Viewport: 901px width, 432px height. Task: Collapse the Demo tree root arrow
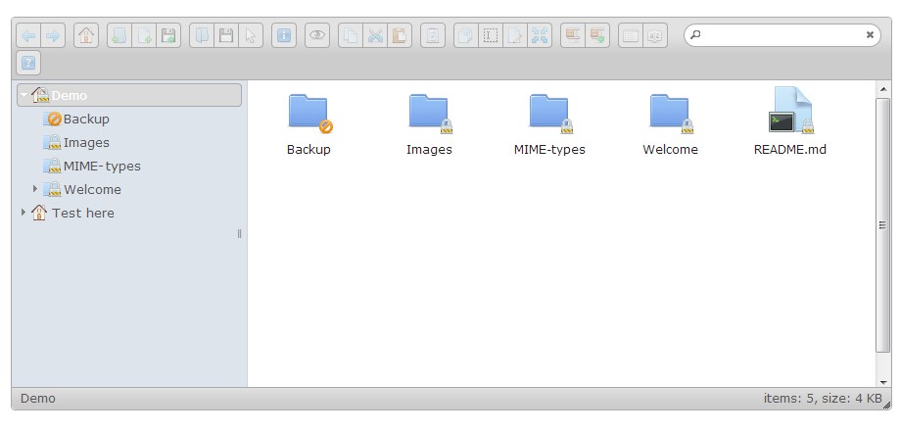(24, 95)
